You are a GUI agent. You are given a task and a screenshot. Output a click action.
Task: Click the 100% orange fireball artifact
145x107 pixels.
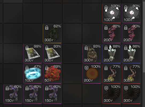pyautogui.click(x=92, y=74)
